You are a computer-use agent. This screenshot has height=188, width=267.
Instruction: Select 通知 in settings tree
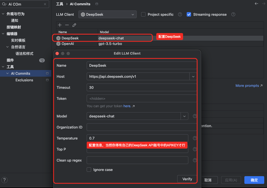coord(14,21)
